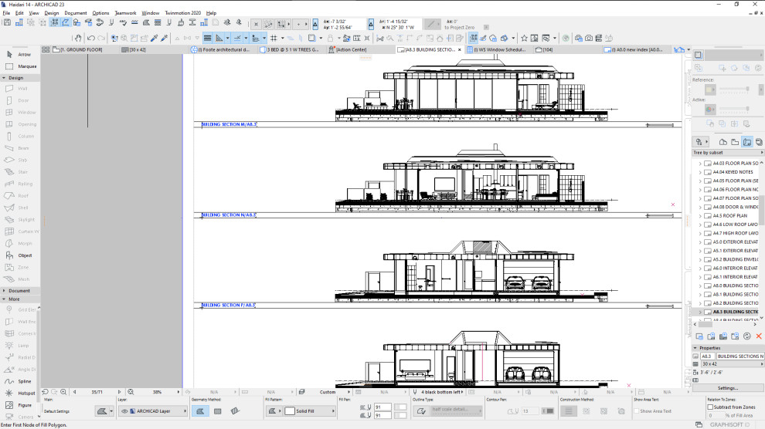This screenshot has width=765, height=429.
Task: Activate the Figure tool
Action: 19,404
